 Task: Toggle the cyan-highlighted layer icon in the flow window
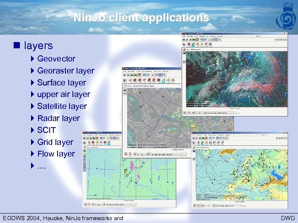(163, 81)
